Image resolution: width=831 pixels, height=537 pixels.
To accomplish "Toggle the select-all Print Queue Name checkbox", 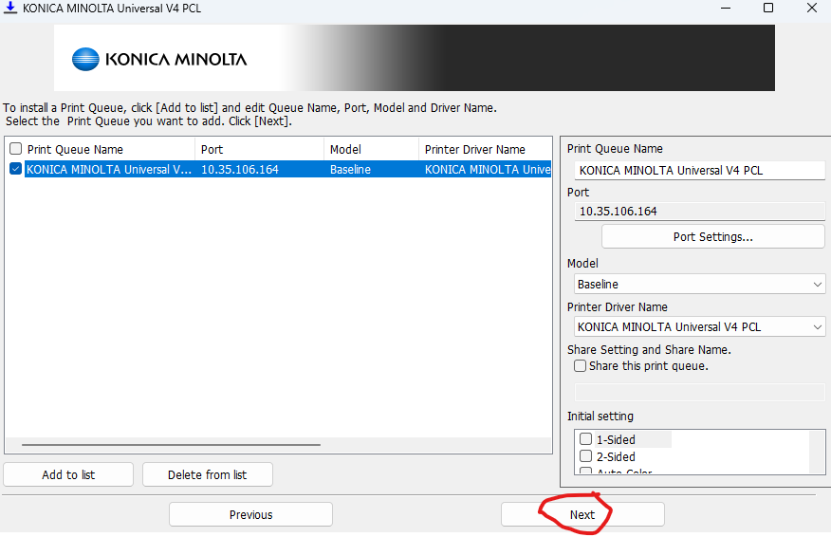I will (x=15, y=149).
